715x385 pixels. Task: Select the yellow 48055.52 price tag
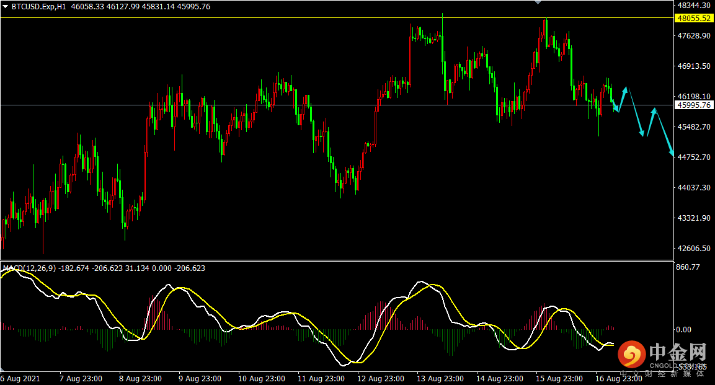click(694, 19)
